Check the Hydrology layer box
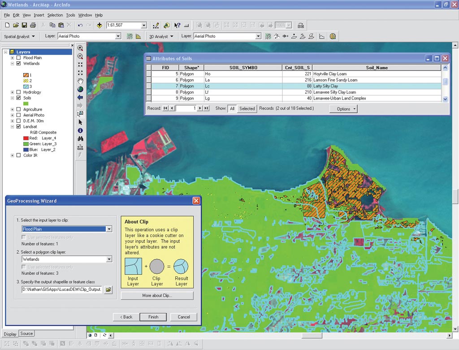The image size is (459, 350). [18, 92]
